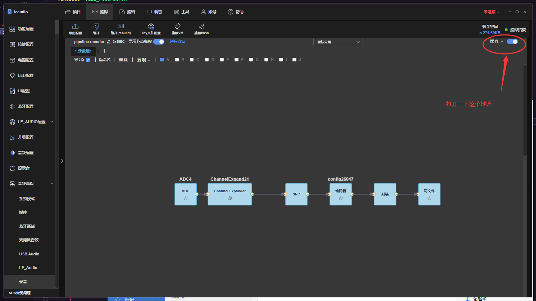Screen dimensions: 536x301
Task: Click the 擦除VM eraser icon
Action: pyautogui.click(x=177, y=27)
